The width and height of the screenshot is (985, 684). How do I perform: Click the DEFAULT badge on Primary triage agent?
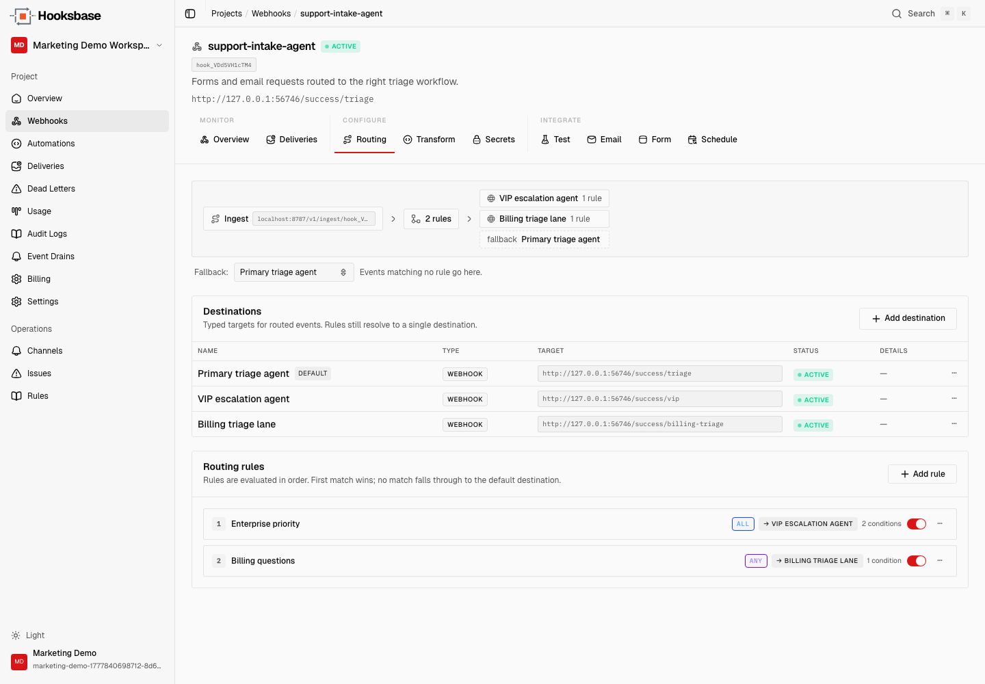pyautogui.click(x=313, y=373)
